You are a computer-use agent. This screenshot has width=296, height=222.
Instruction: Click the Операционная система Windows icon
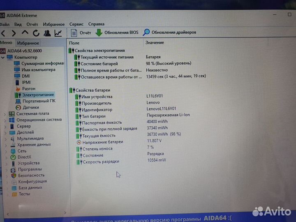click(x=12, y=120)
